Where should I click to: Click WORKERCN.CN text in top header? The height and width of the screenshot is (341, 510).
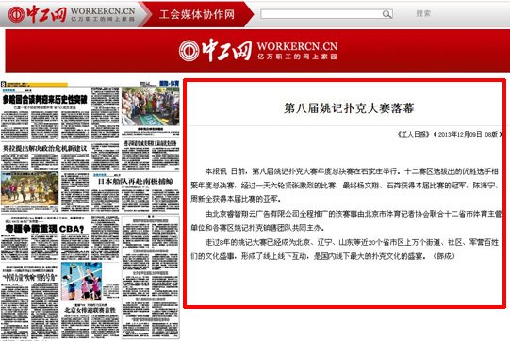tap(103, 11)
